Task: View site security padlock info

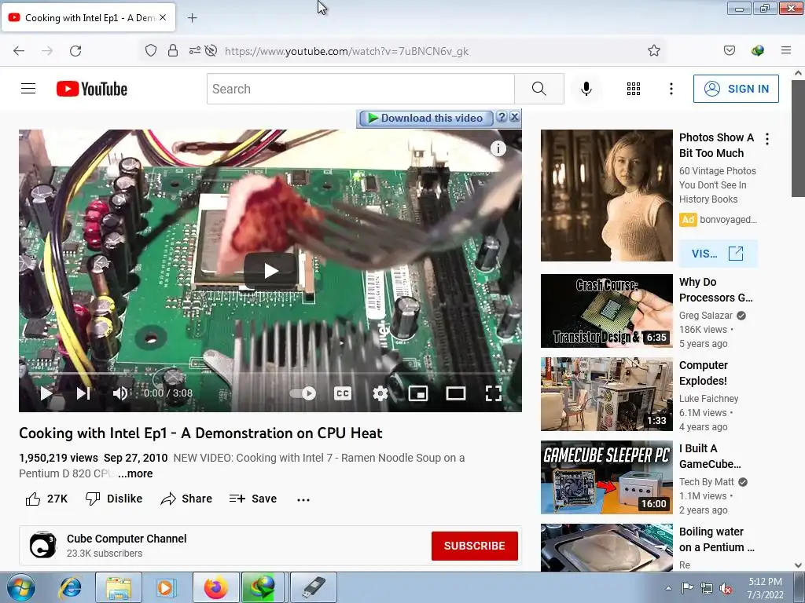Action: pyautogui.click(x=173, y=51)
